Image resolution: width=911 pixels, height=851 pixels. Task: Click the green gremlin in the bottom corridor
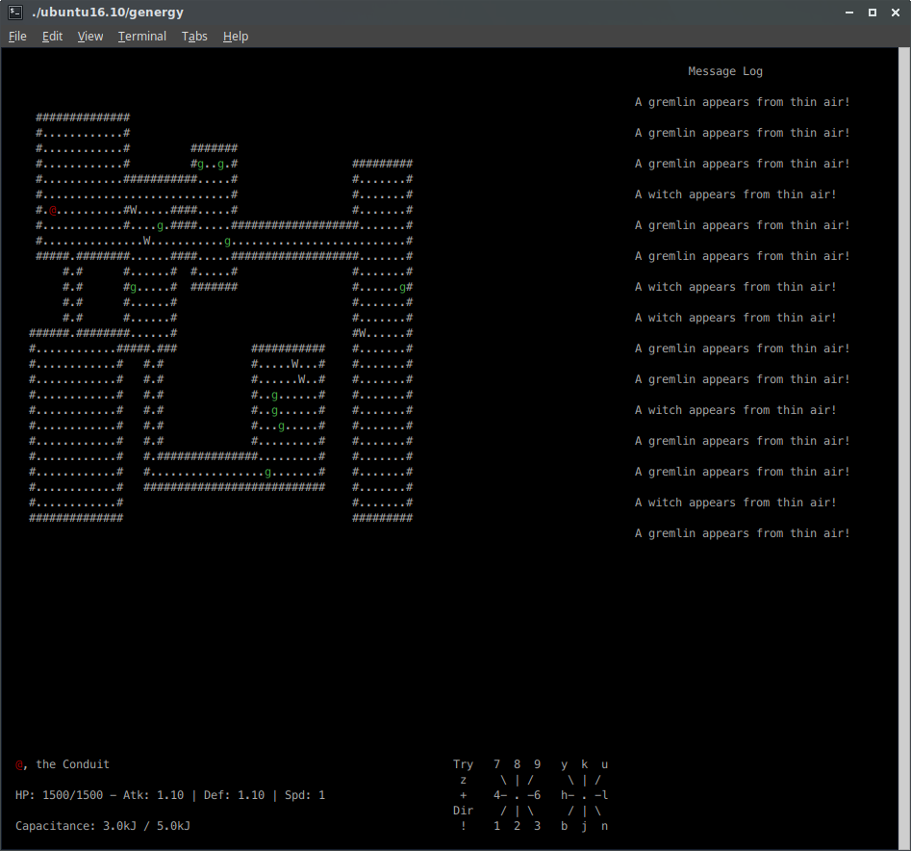coord(267,472)
